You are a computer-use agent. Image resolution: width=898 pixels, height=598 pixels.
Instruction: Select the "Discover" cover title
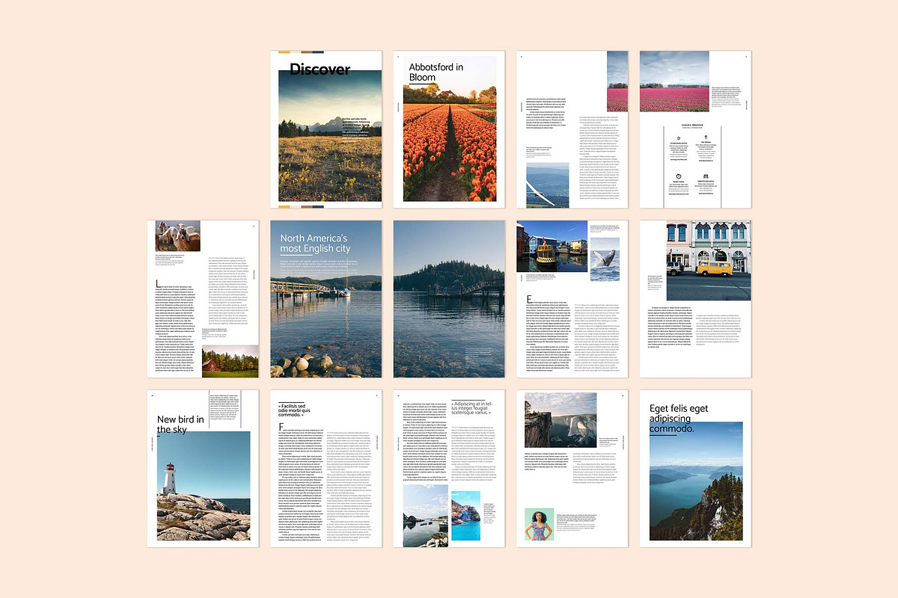(320, 69)
